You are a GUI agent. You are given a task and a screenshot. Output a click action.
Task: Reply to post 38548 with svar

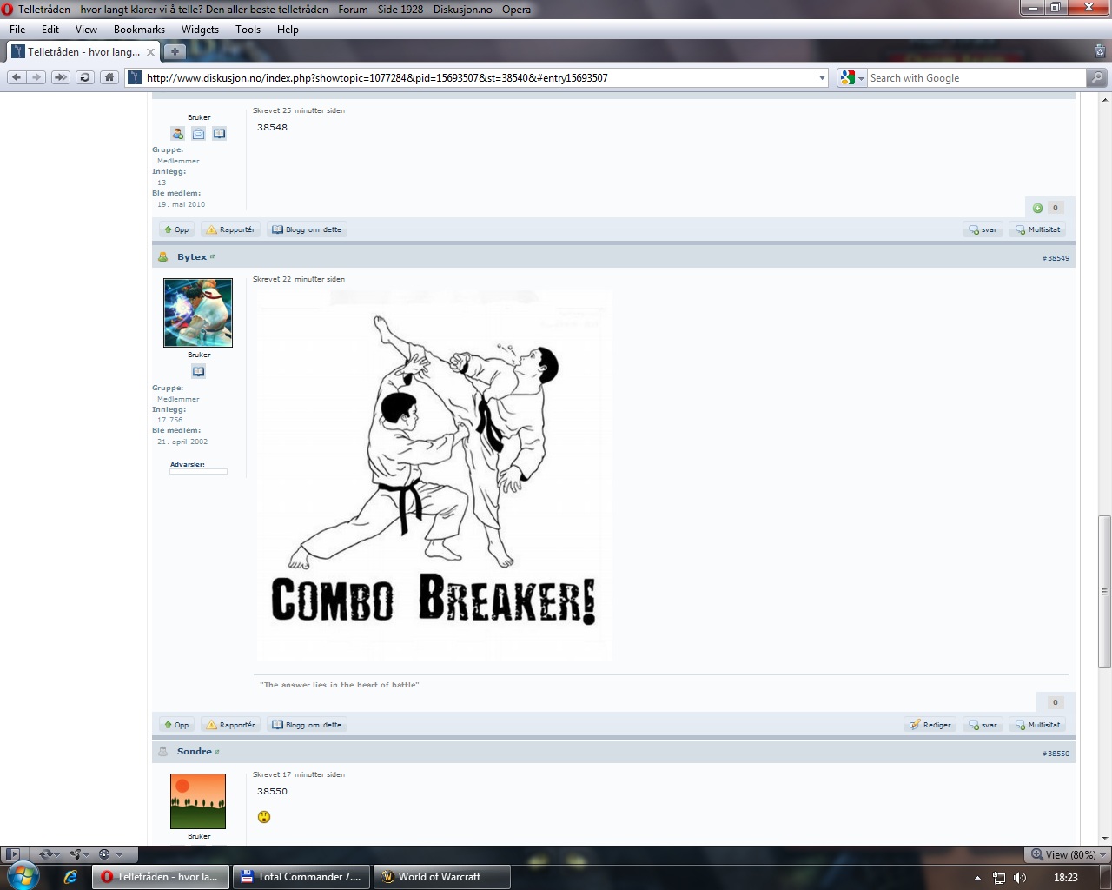point(983,229)
